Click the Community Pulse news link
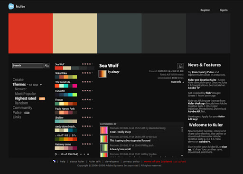 [203, 72]
